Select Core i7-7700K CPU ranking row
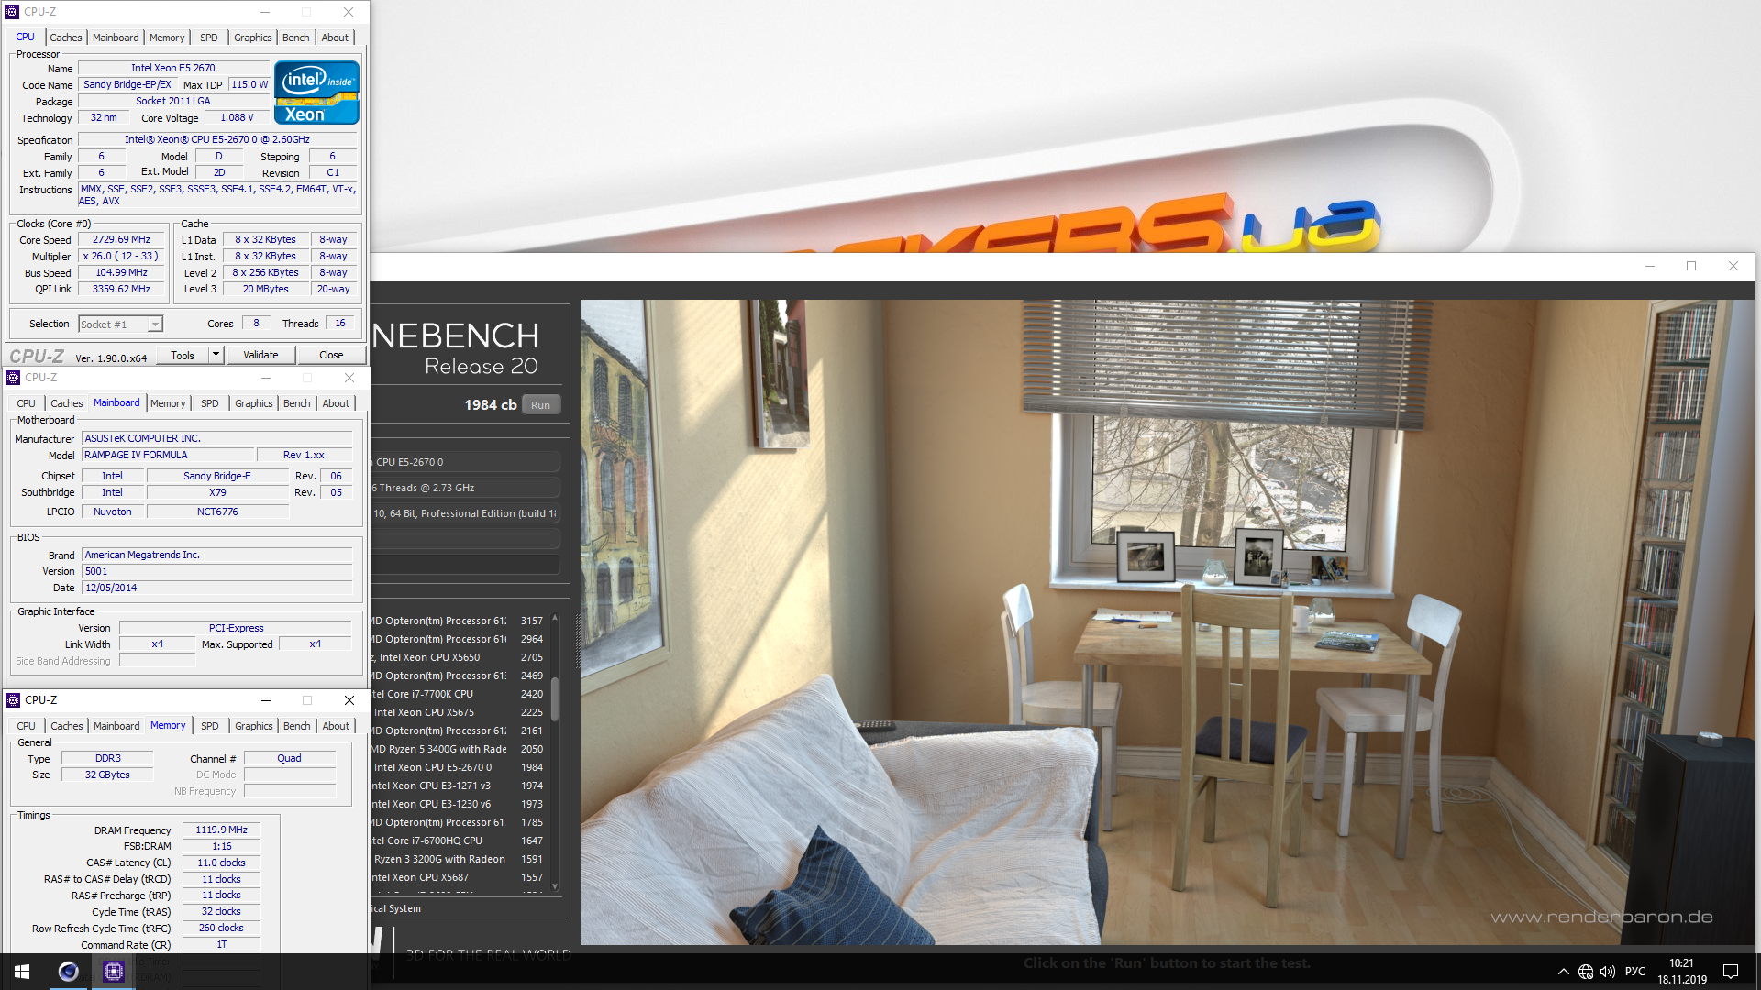 (x=458, y=694)
